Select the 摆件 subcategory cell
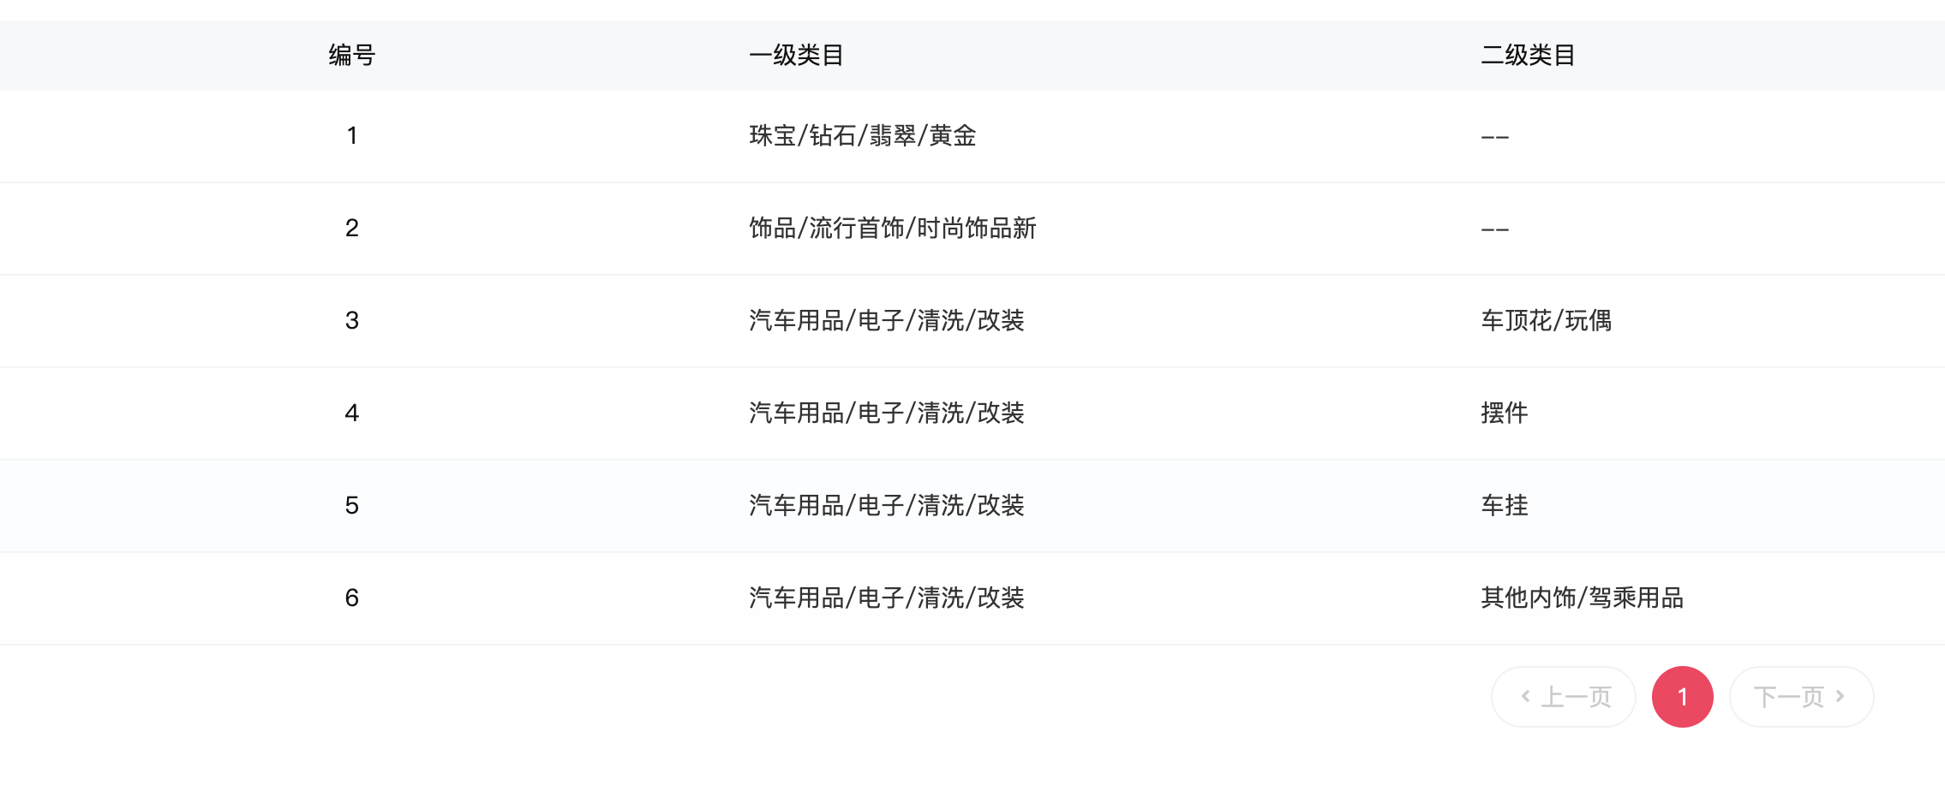 pyautogui.click(x=1505, y=413)
